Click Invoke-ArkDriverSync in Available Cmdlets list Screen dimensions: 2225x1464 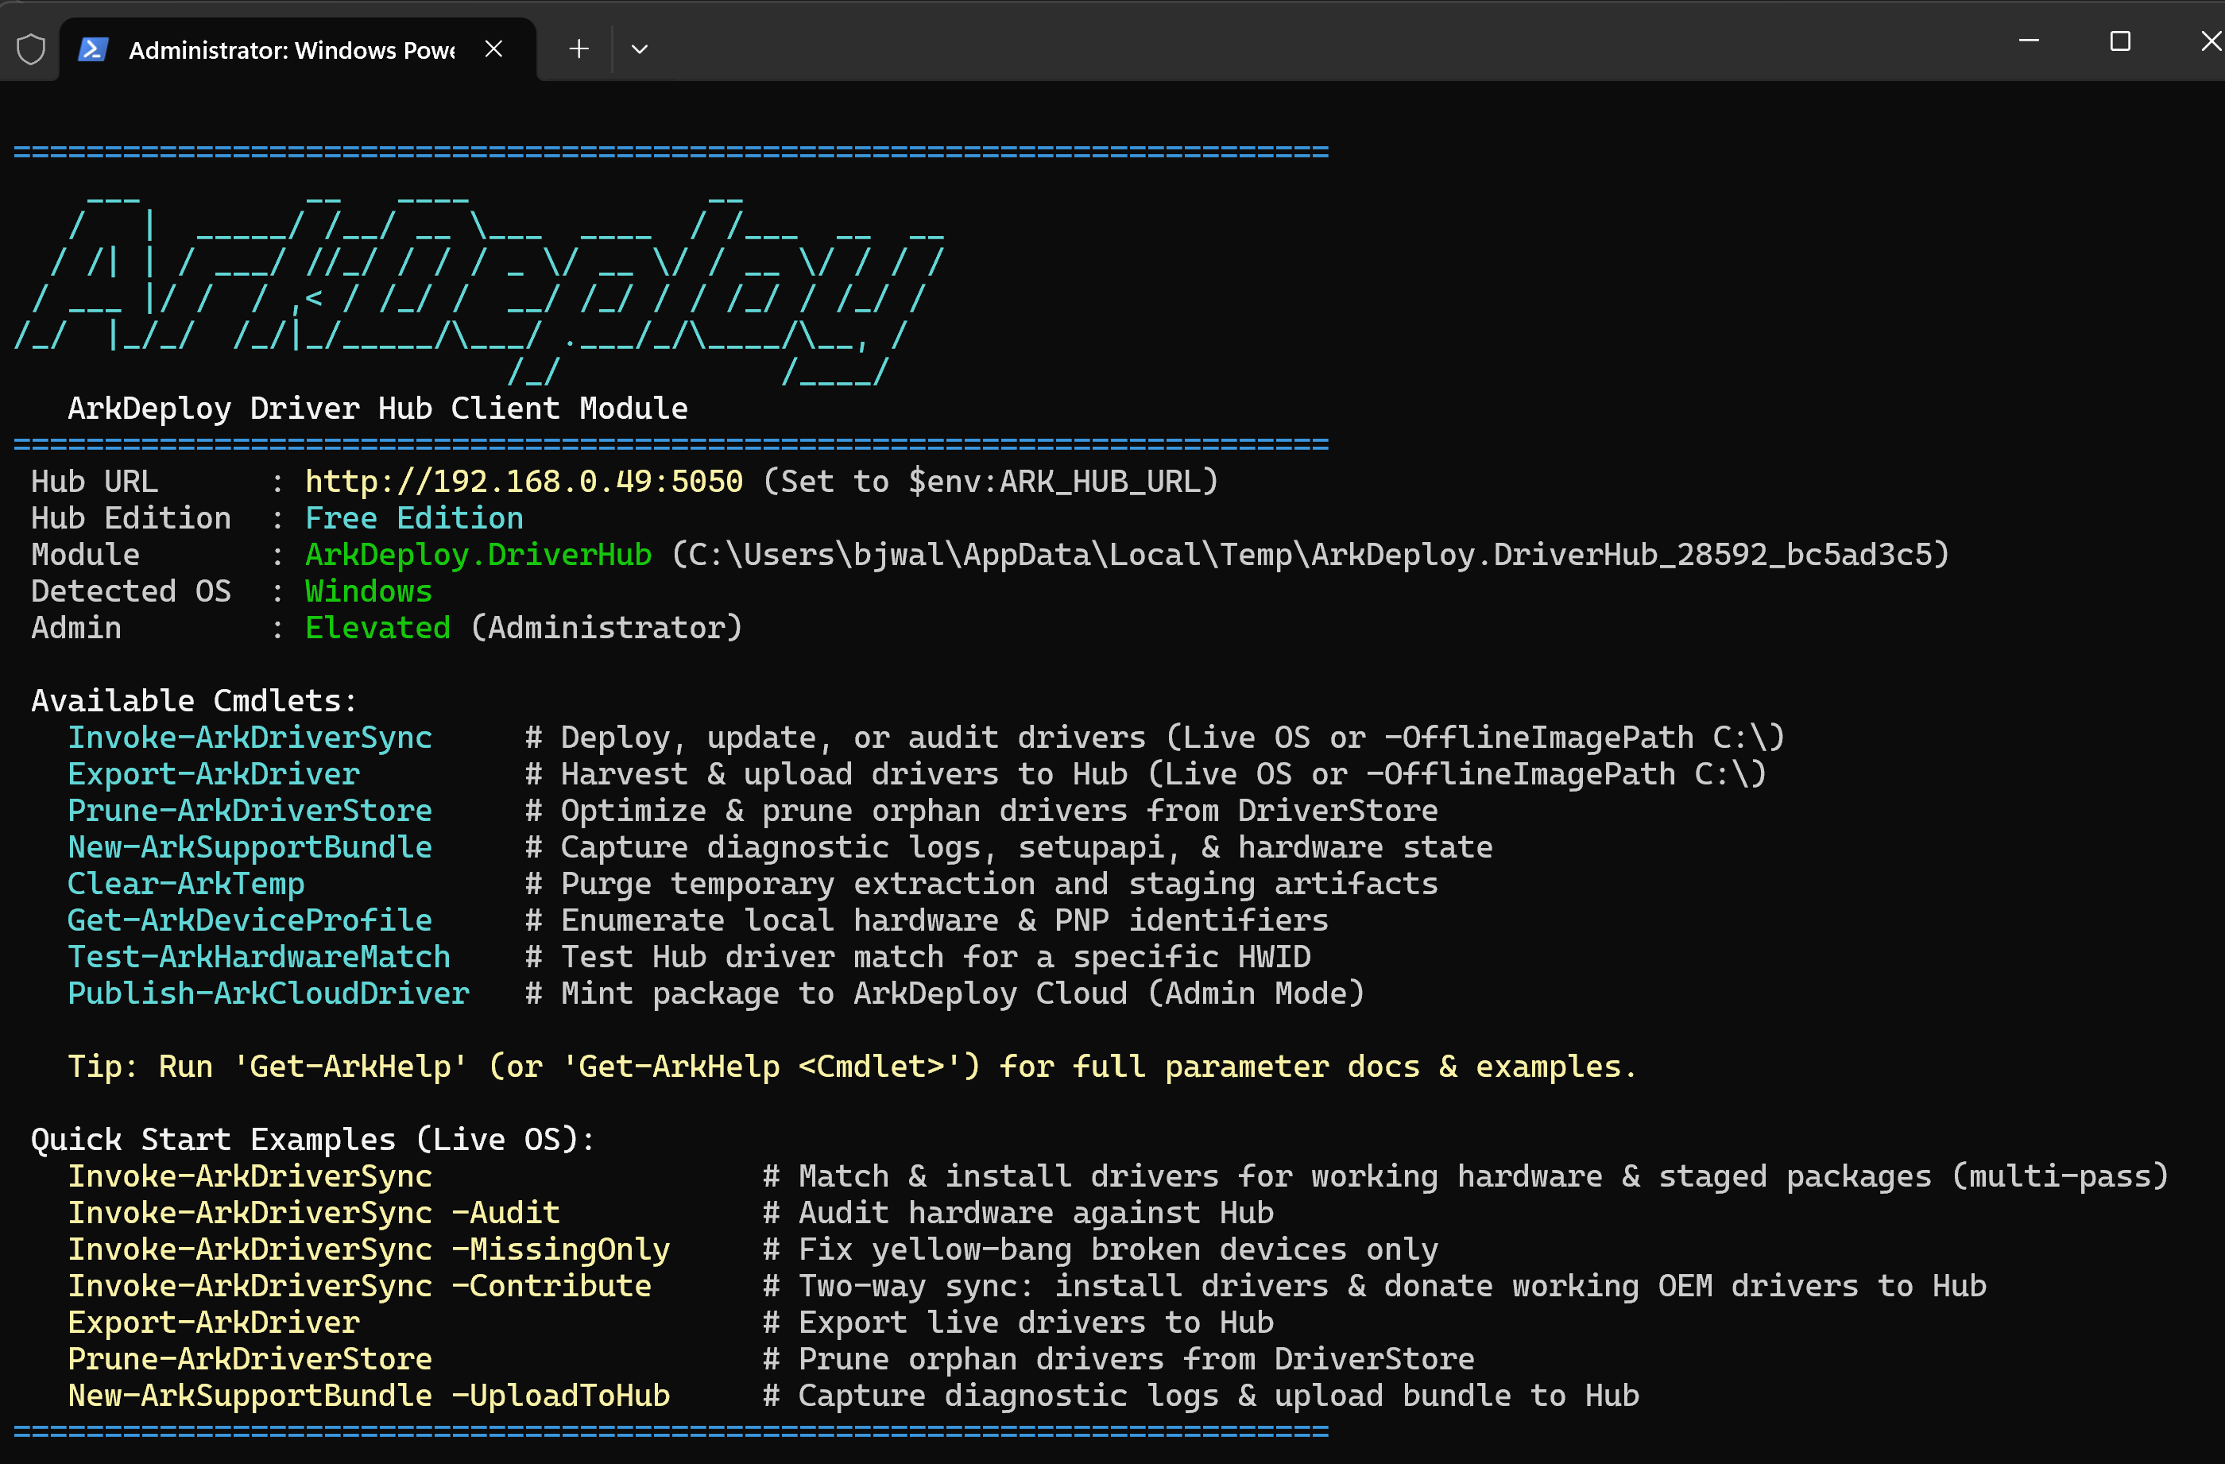pyautogui.click(x=250, y=737)
